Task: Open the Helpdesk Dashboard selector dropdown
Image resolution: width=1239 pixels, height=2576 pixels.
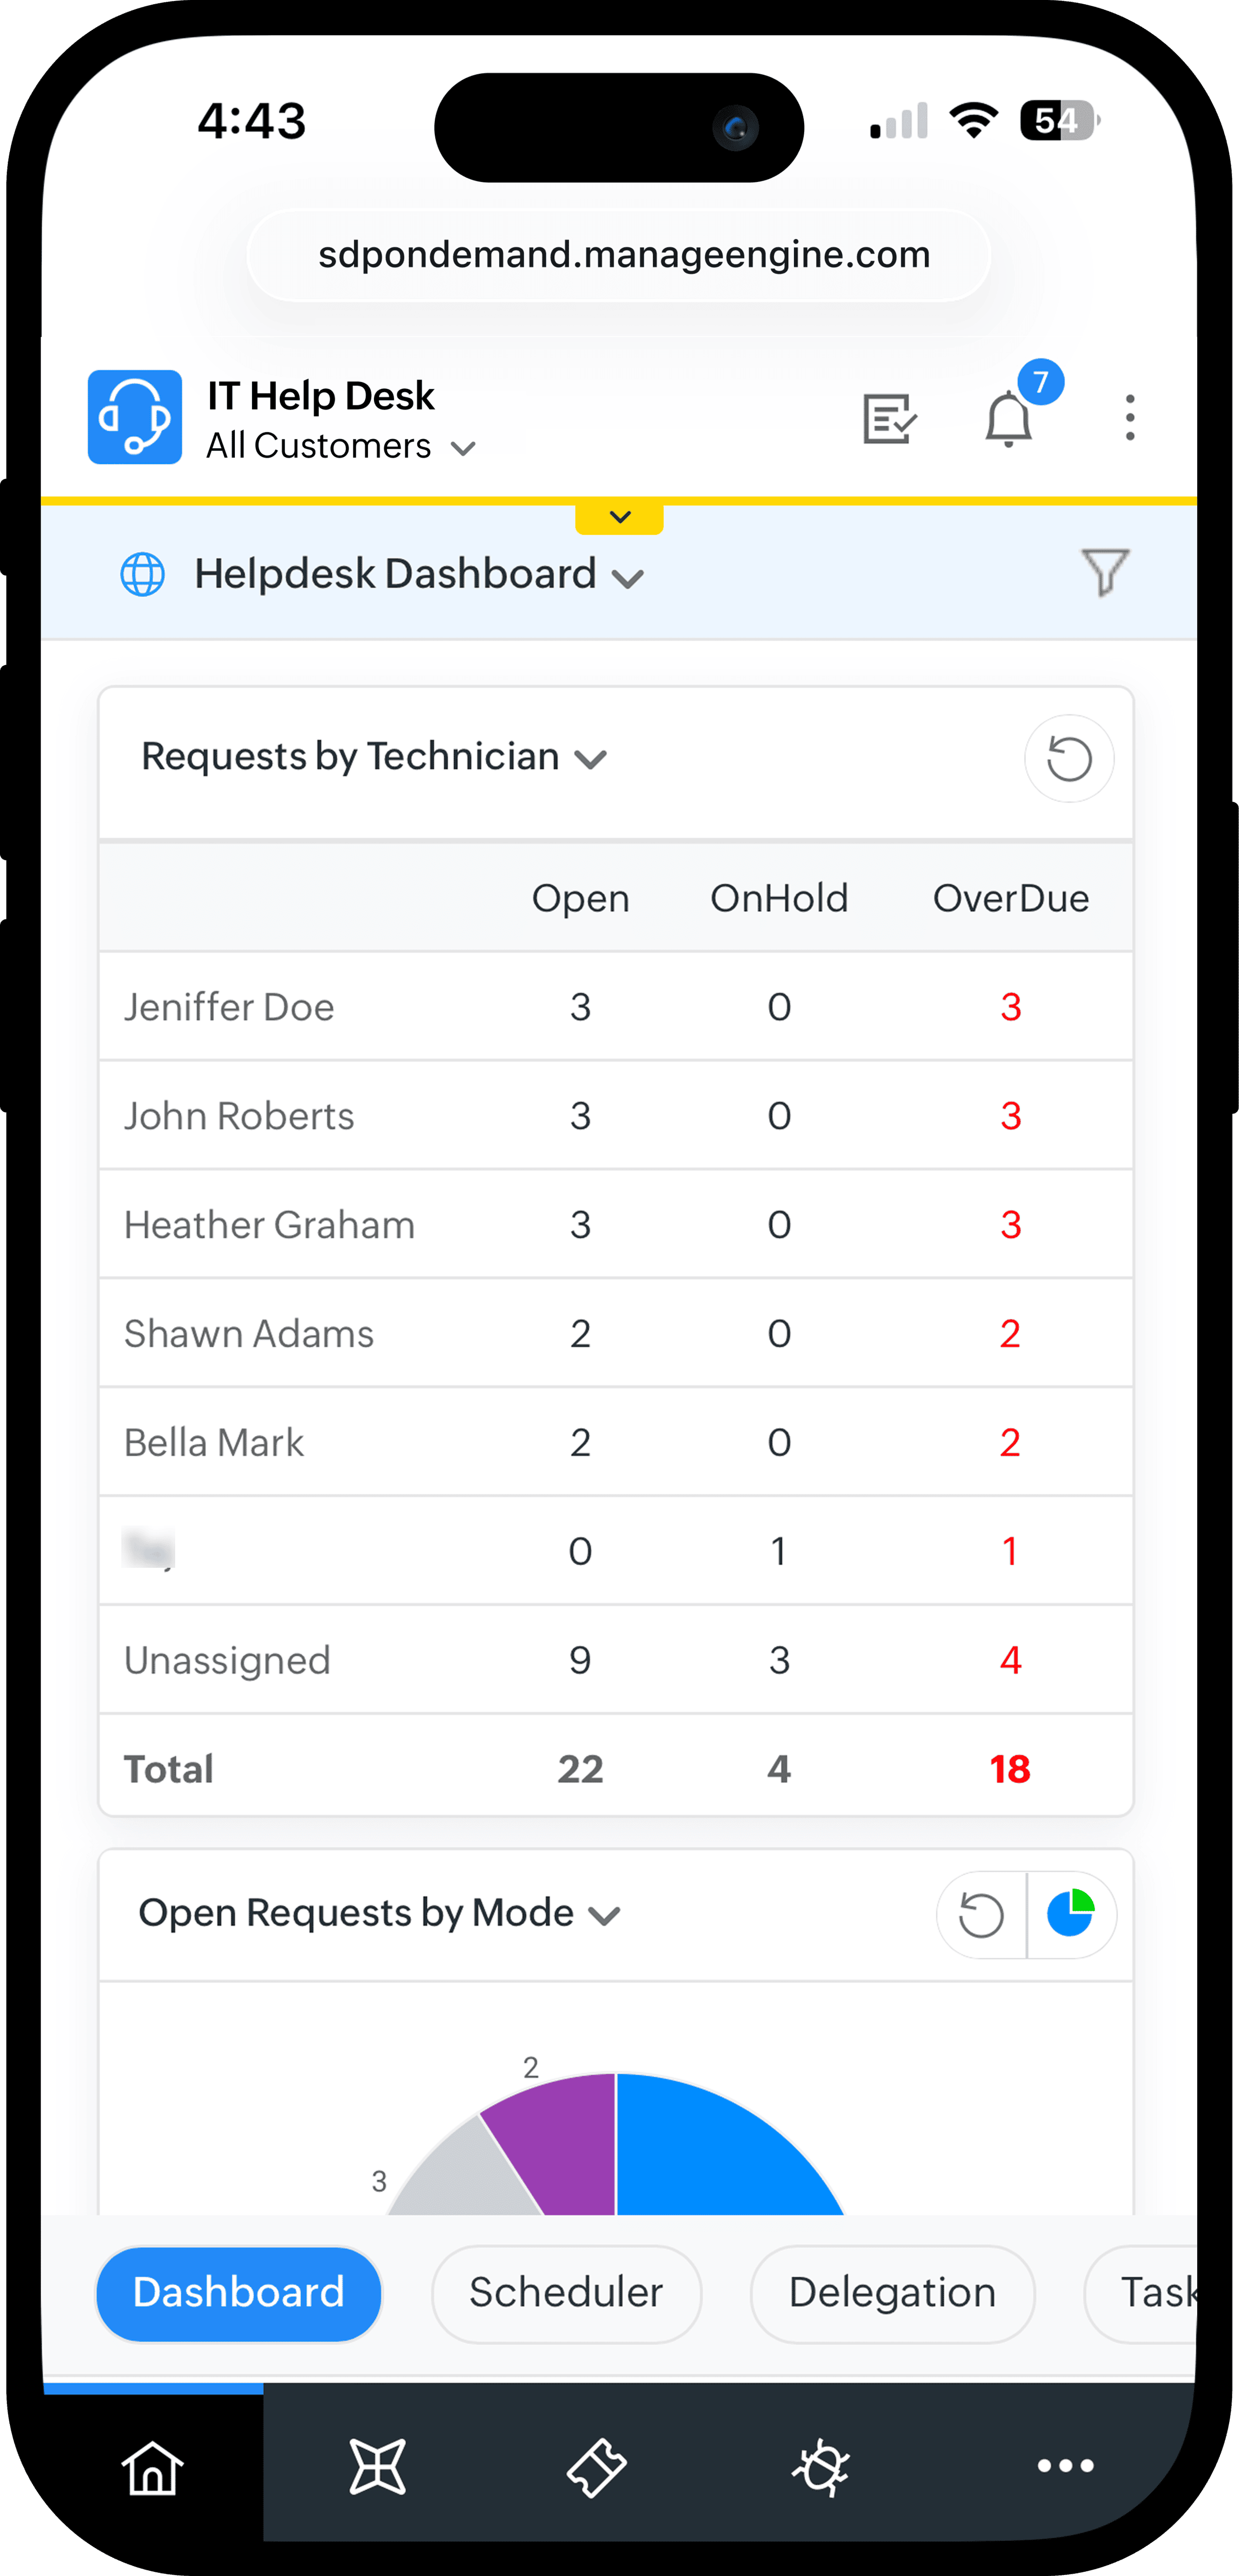Action: pos(420,575)
